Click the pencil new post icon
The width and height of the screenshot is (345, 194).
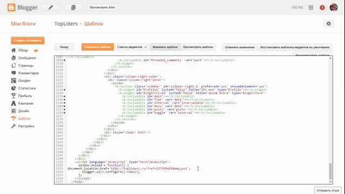(x=51, y=7)
